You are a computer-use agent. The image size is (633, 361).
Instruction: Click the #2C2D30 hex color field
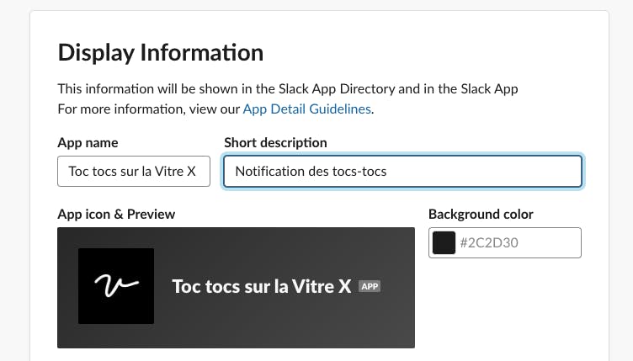(505, 243)
